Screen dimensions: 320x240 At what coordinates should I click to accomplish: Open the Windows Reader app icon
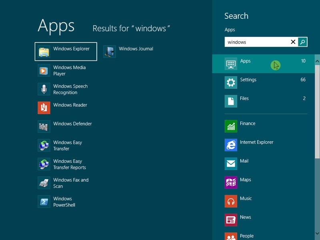(x=44, y=108)
